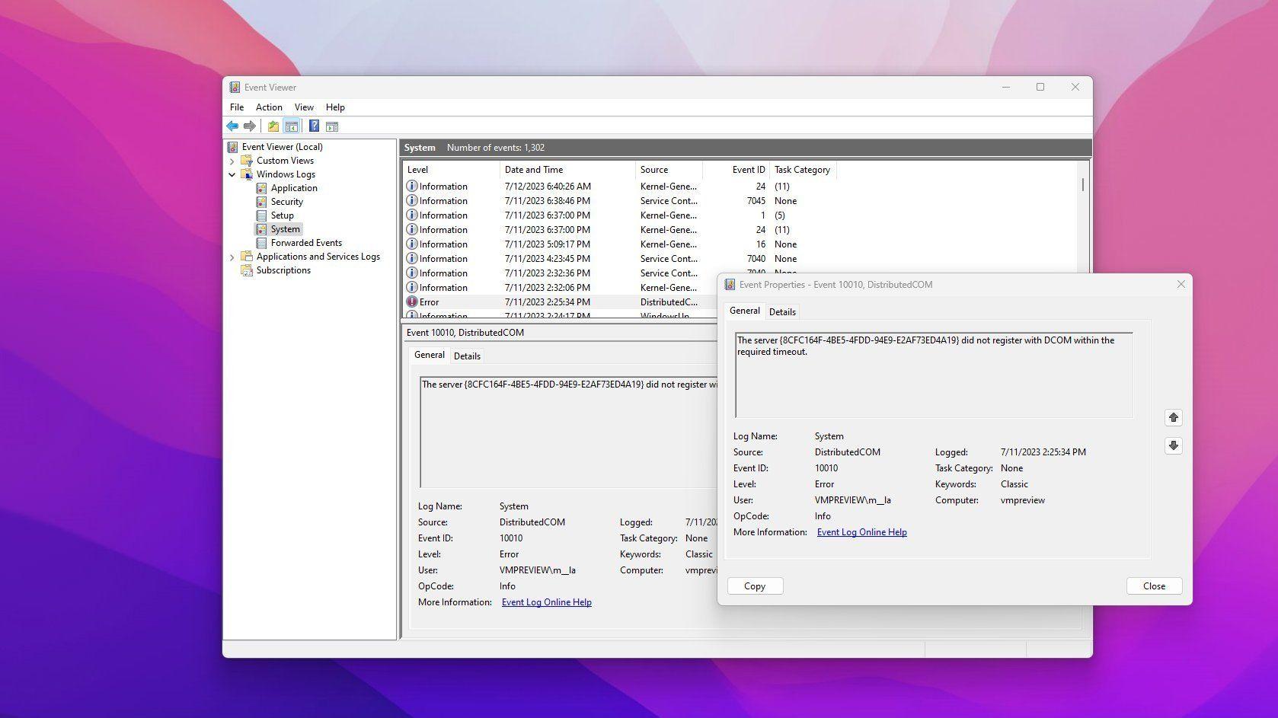Select the Subscriptions node icon
Viewport: 1278px width, 718px height.
(248, 270)
